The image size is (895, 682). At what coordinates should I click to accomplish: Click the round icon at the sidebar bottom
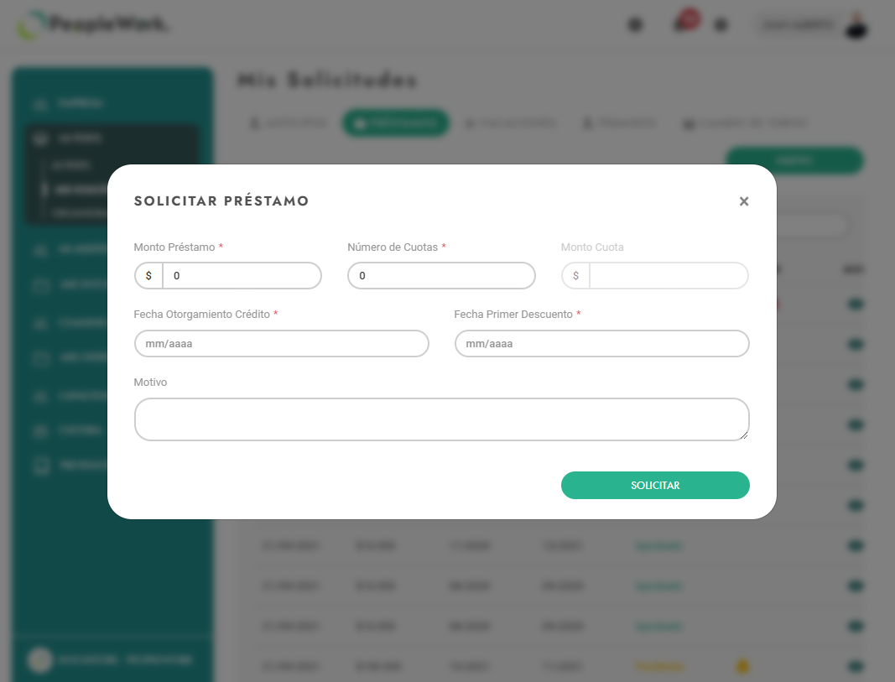pos(40,659)
